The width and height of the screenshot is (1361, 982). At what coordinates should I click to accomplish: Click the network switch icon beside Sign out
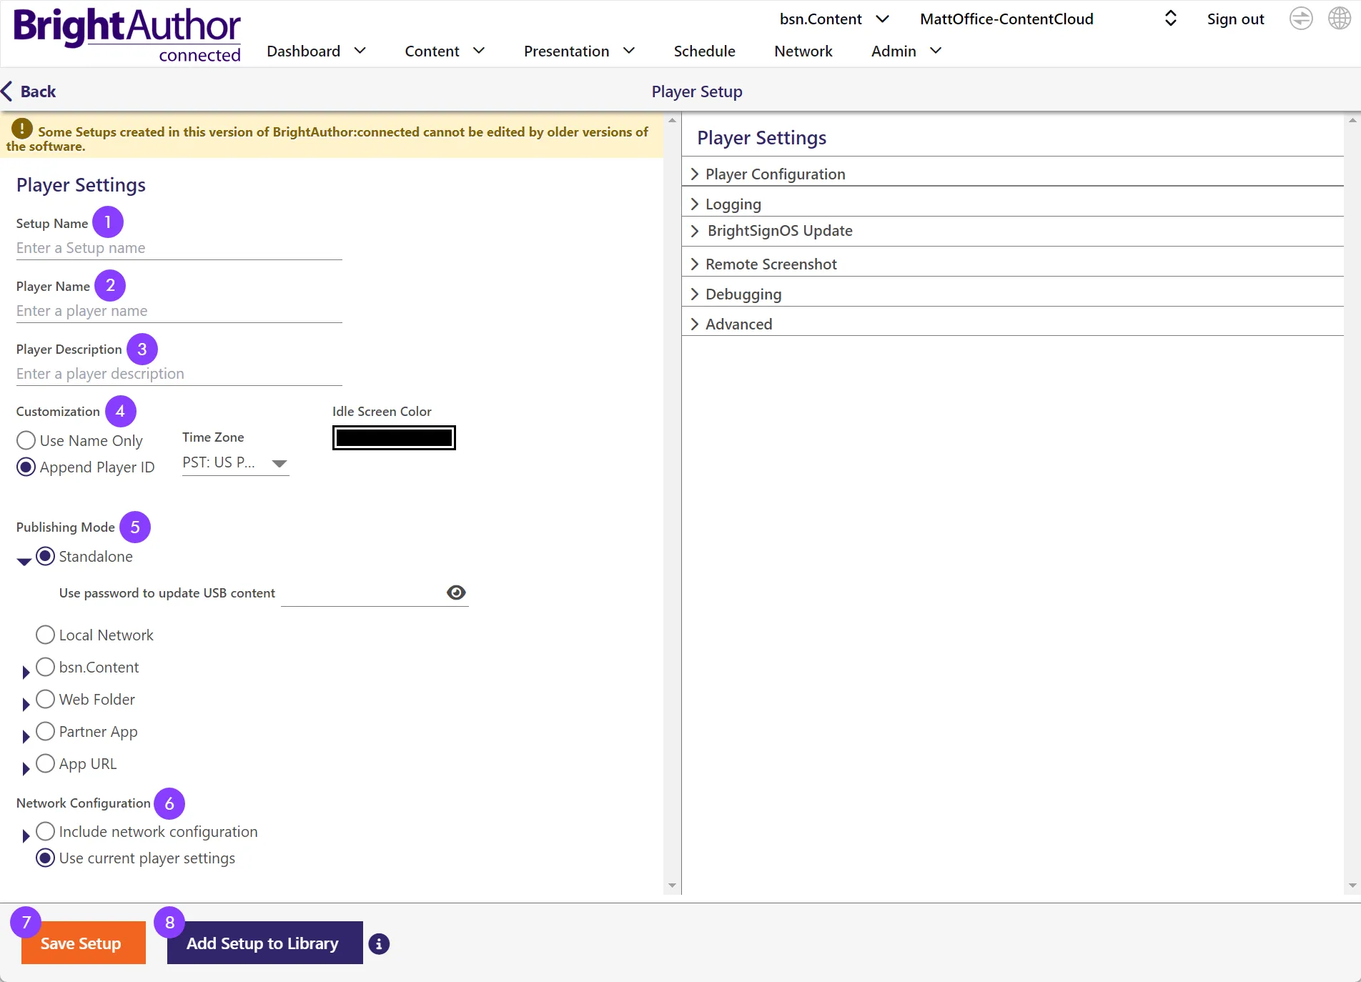point(1301,19)
